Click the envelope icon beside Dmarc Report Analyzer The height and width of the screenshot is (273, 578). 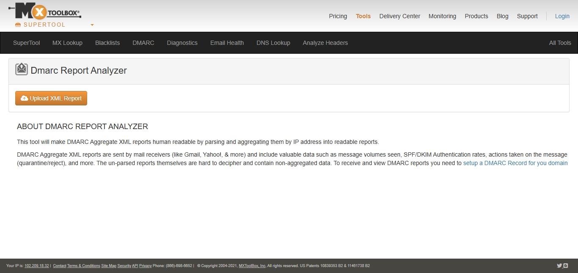coord(22,69)
